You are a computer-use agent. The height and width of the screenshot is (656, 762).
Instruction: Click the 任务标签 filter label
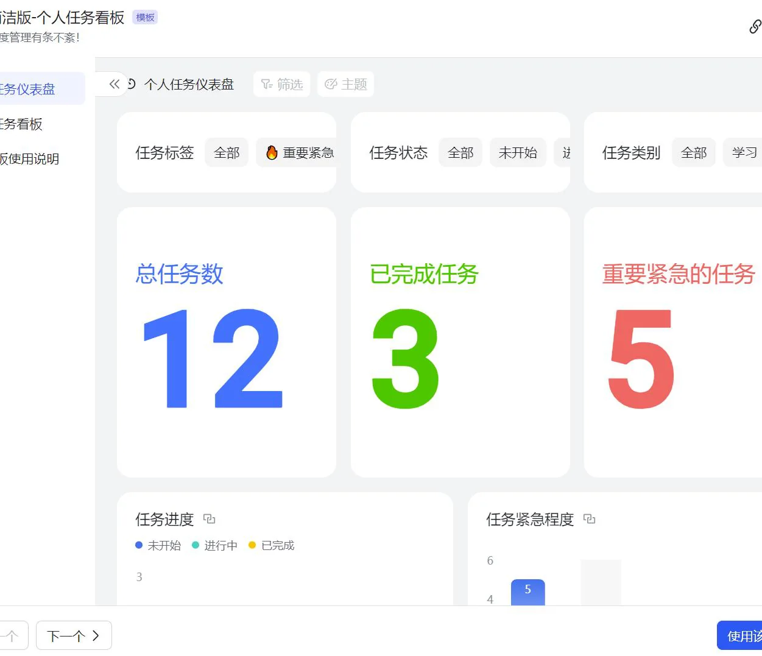pyautogui.click(x=164, y=152)
